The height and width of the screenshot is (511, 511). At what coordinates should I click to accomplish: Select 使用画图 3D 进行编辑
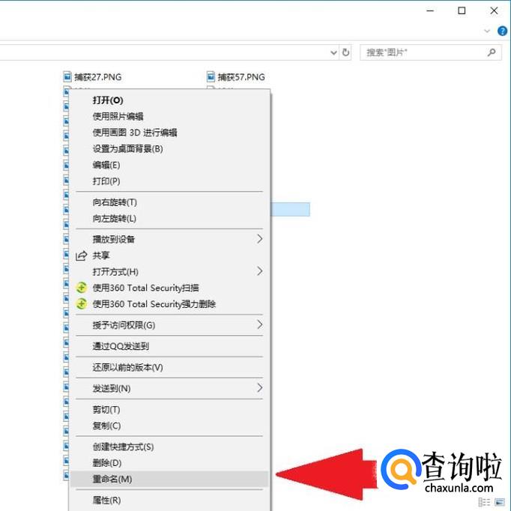click(x=169, y=133)
